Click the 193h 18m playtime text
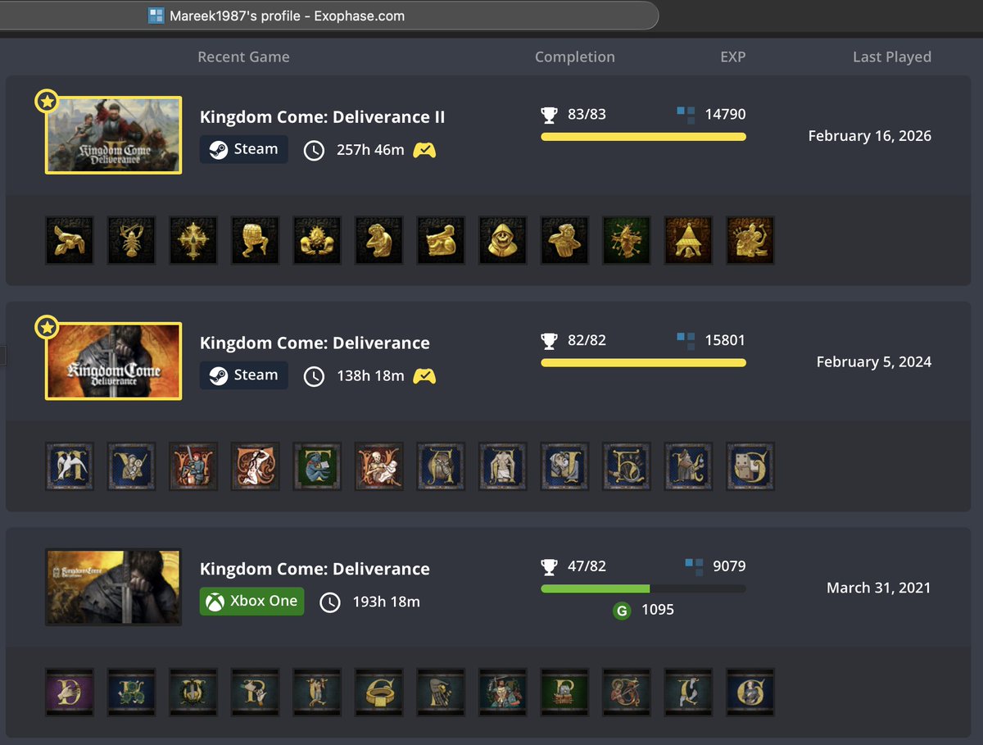Image resolution: width=983 pixels, height=745 pixels. [x=386, y=602]
